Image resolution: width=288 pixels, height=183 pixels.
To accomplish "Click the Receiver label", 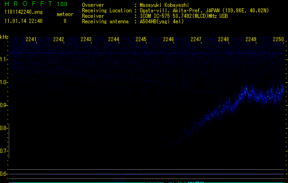I will coord(93,16).
